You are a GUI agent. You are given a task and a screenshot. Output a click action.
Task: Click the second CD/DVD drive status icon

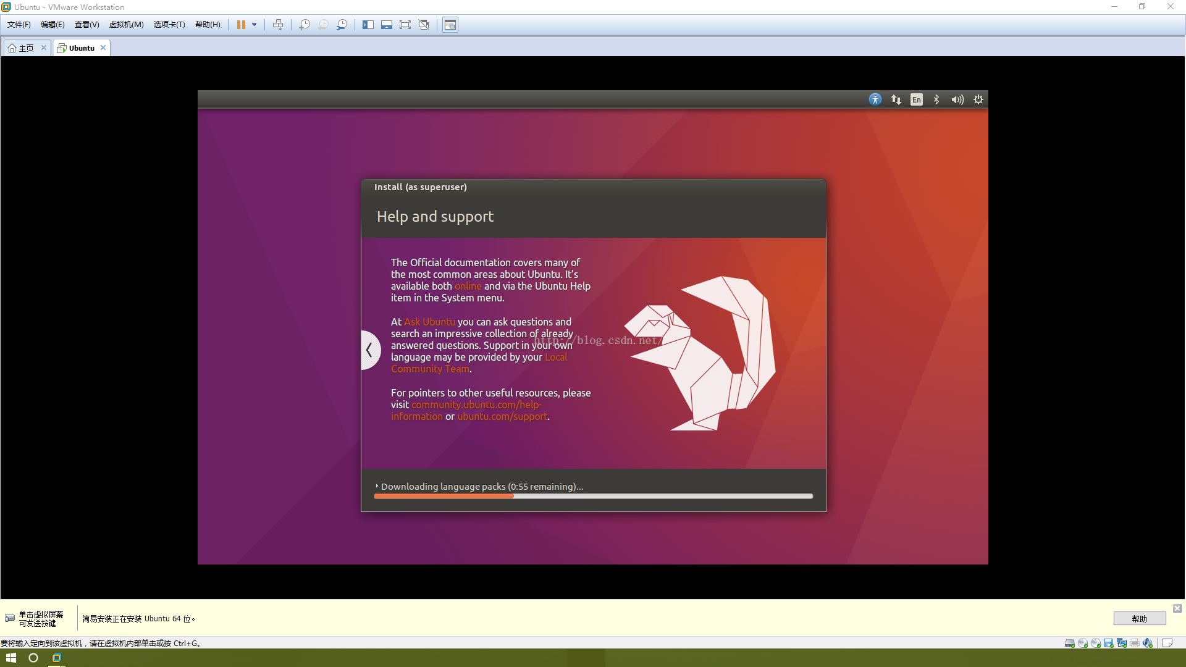[x=1095, y=643]
